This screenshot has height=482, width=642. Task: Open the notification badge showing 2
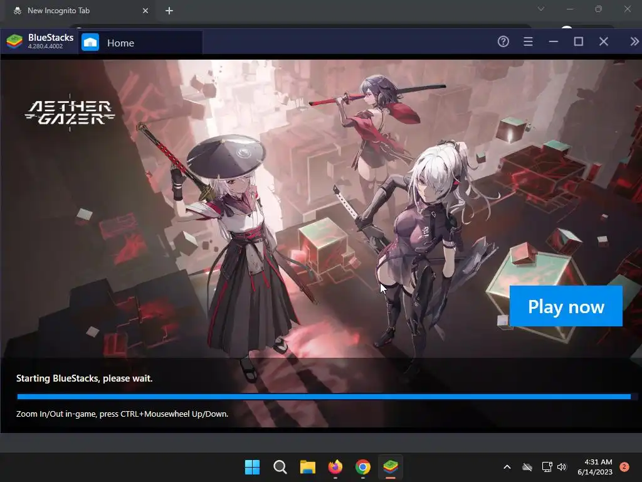point(624,467)
